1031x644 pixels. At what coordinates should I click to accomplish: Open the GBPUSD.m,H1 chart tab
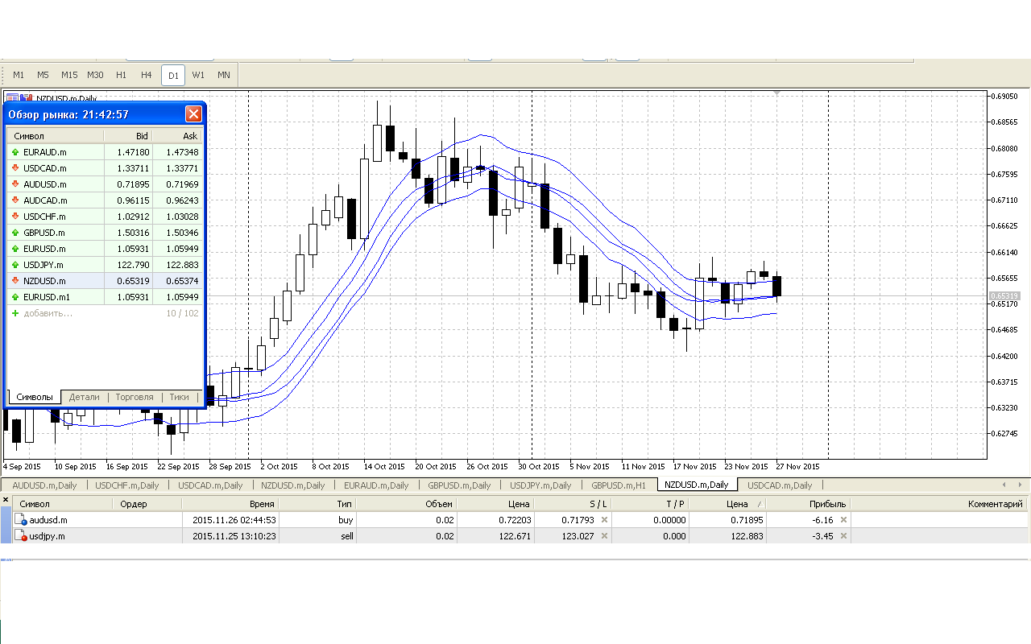[x=619, y=485]
